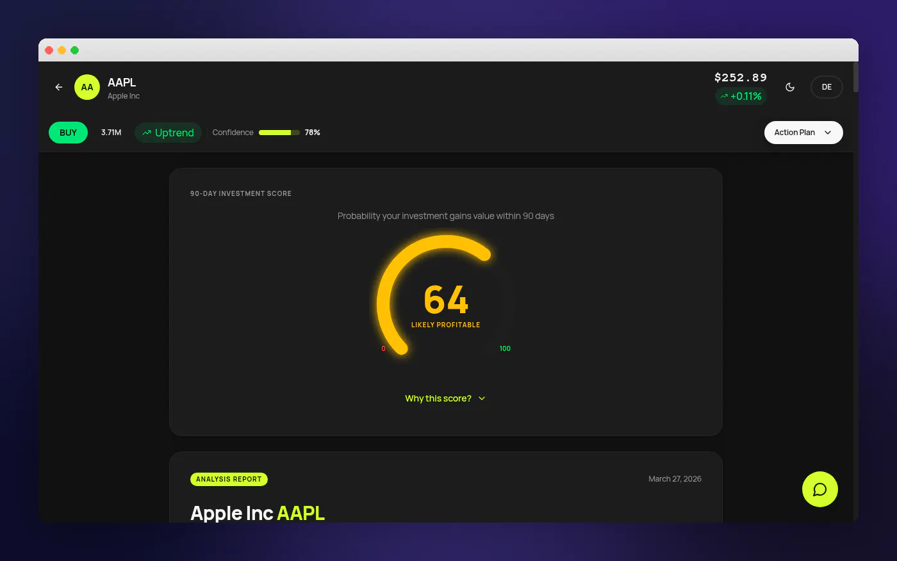Click the Apple Inc AAPL report title
Image resolution: width=897 pixels, height=561 pixels.
(x=258, y=513)
